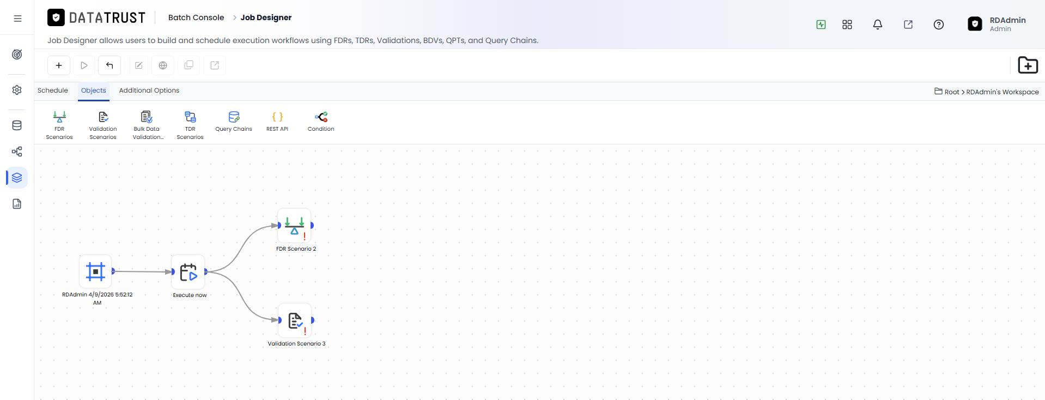
Task: Click the Batch Console breadcrumb
Action: (x=196, y=17)
